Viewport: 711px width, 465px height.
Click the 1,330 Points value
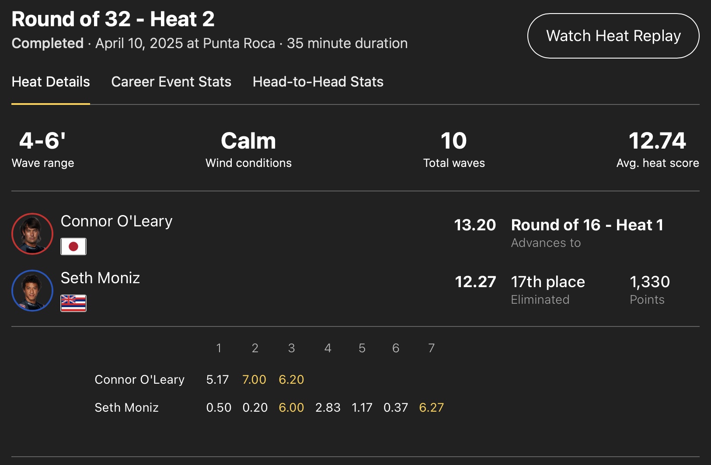click(x=649, y=282)
